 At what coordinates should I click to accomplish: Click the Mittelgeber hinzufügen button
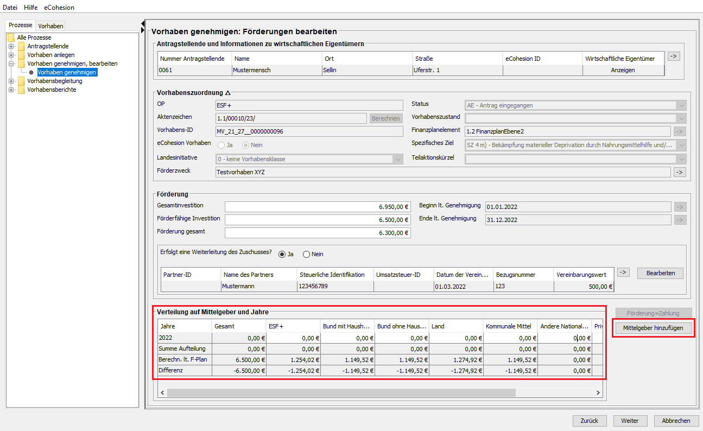pyautogui.click(x=653, y=328)
